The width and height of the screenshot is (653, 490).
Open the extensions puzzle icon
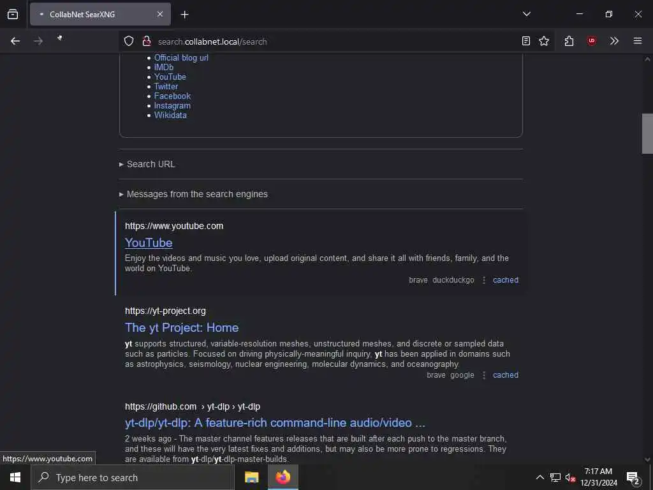[569, 41]
